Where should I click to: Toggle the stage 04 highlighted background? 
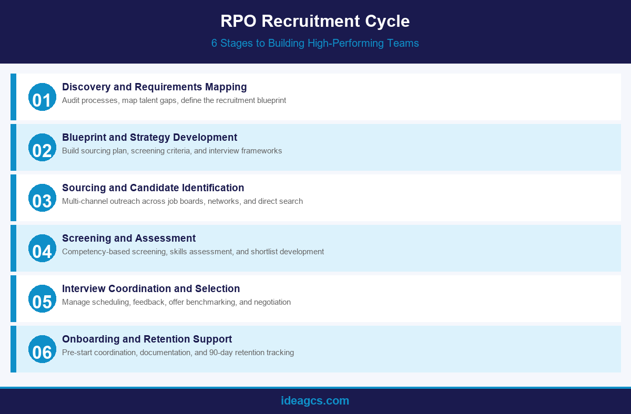(368, 248)
